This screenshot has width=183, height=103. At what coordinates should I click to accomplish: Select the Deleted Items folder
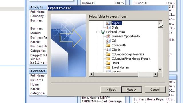[116, 32]
